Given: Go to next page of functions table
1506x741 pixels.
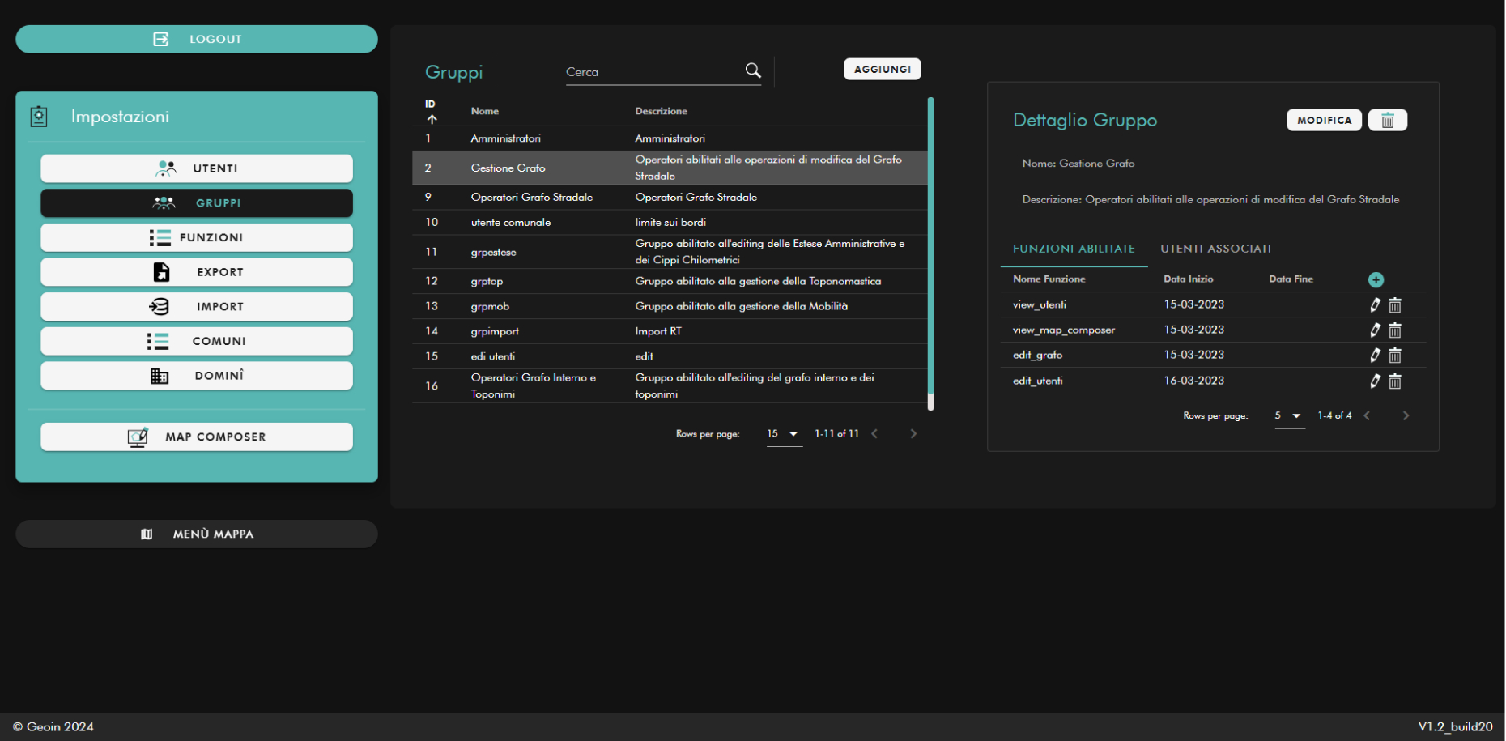Looking at the screenshot, I should [1406, 415].
